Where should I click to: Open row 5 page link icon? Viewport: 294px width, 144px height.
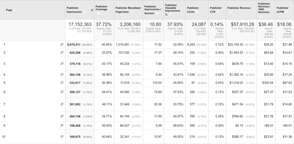[61, 83]
